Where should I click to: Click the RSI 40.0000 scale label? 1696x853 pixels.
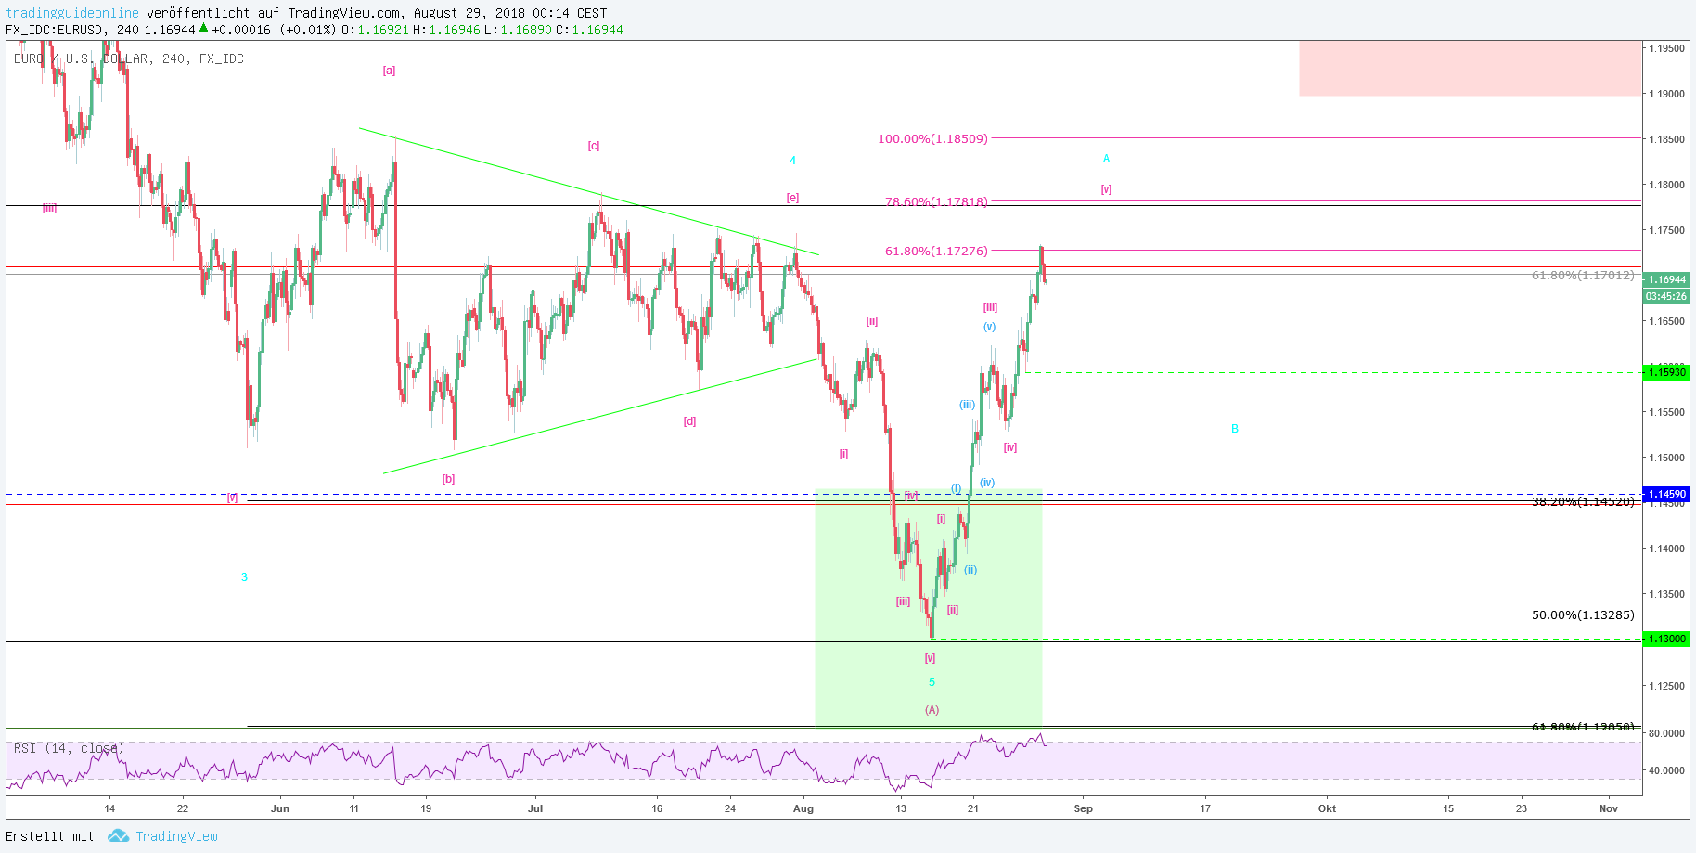point(1666,770)
